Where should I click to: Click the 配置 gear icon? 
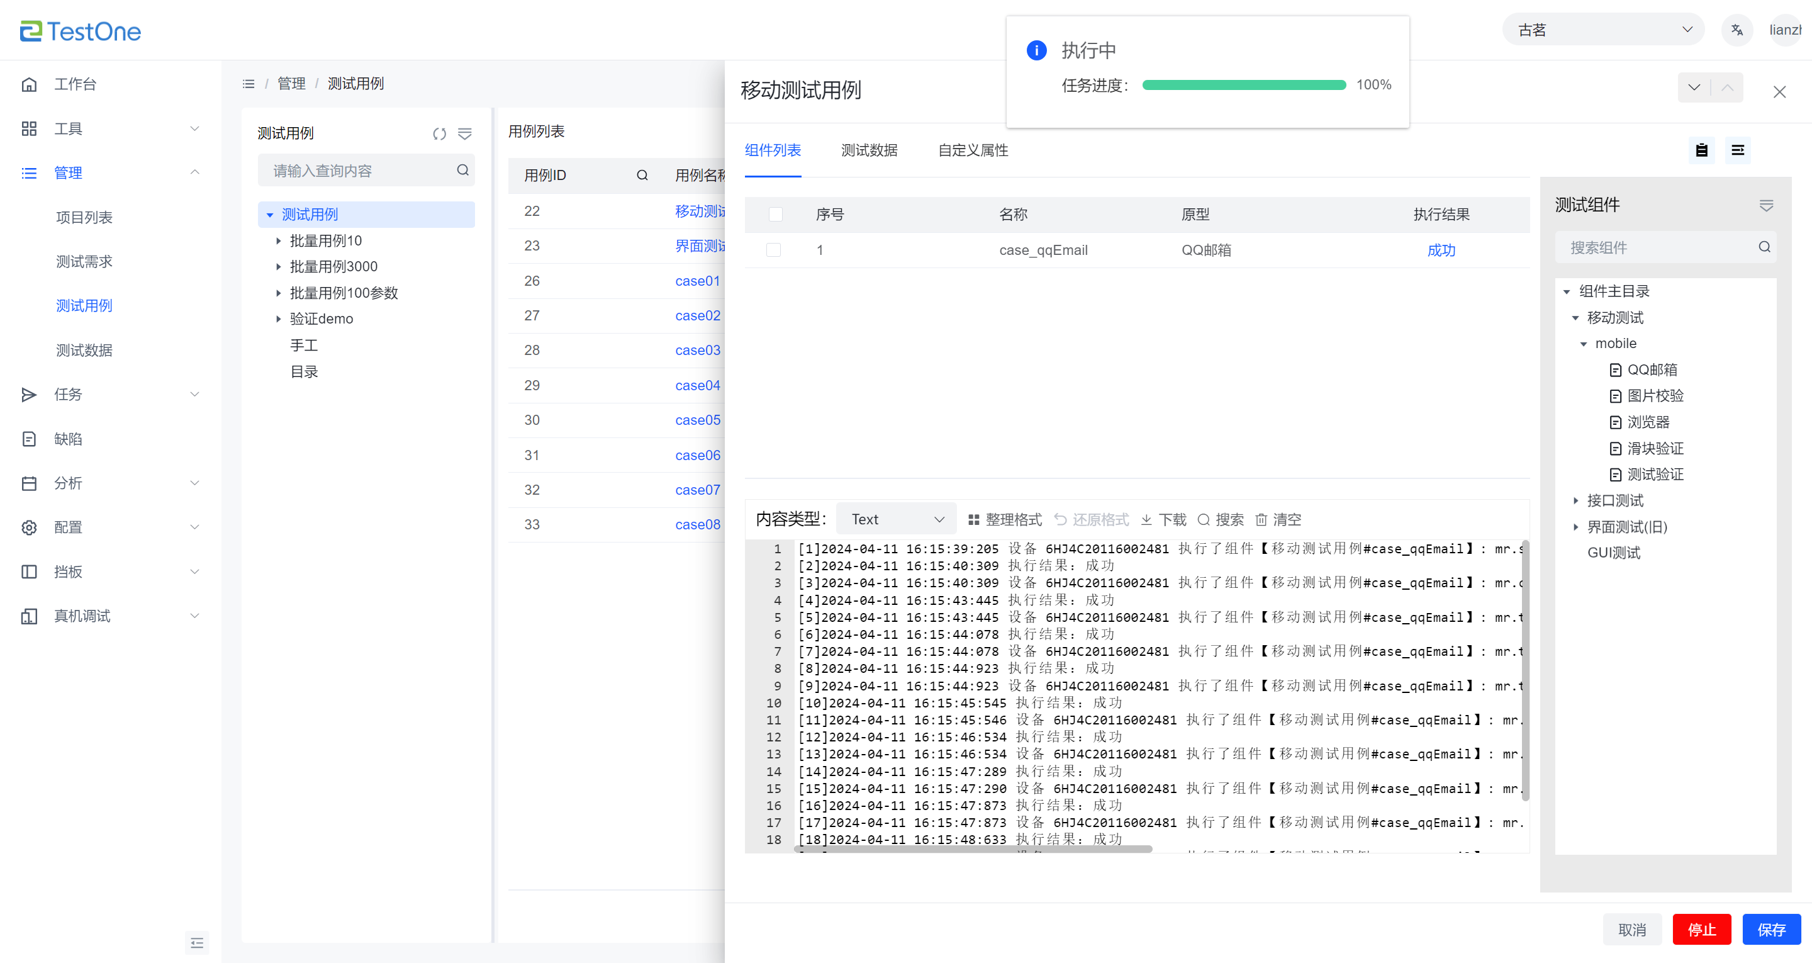[x=29, y=528]
